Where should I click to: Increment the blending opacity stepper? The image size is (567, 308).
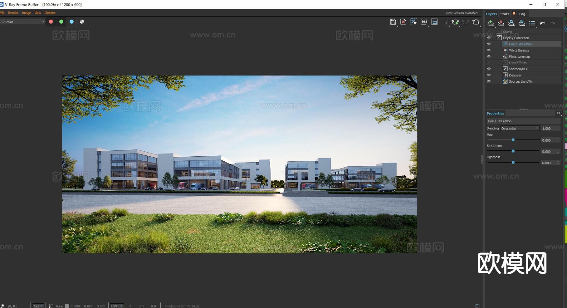pyautogui.click(x=558, y=127)
